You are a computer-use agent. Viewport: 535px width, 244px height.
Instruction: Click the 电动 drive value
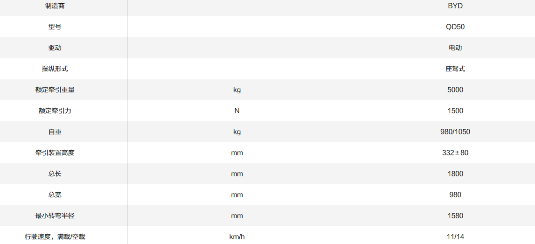coord(455,48)
